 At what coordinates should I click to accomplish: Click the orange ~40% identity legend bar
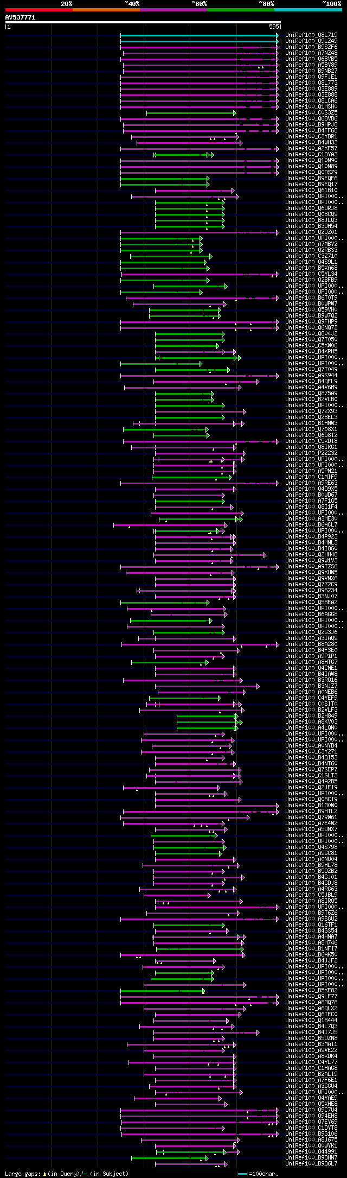click(x=106, y=10)
